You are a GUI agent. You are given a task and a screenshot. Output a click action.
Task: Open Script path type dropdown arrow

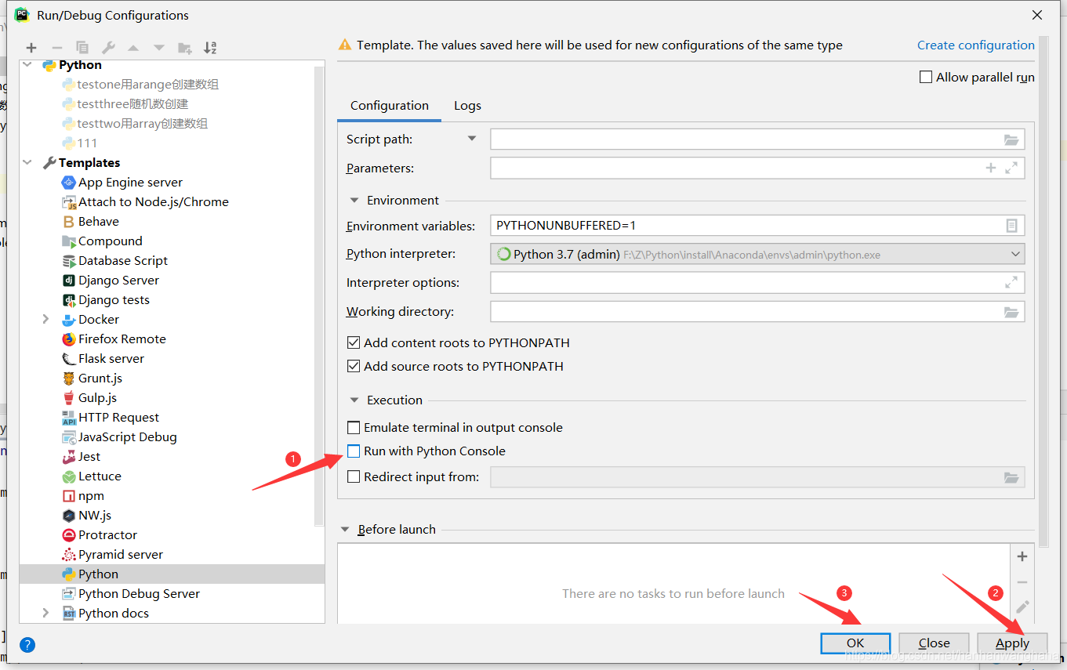click(472, 139)
